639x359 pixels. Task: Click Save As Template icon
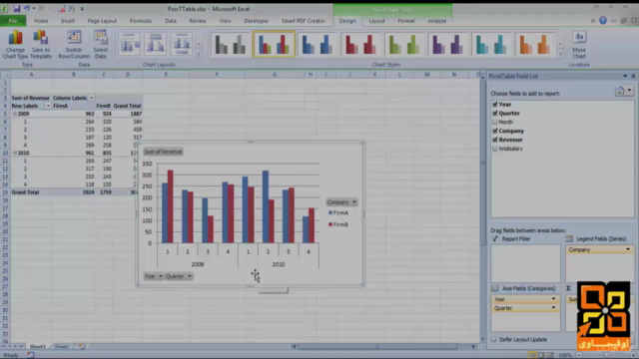(41, 44)
